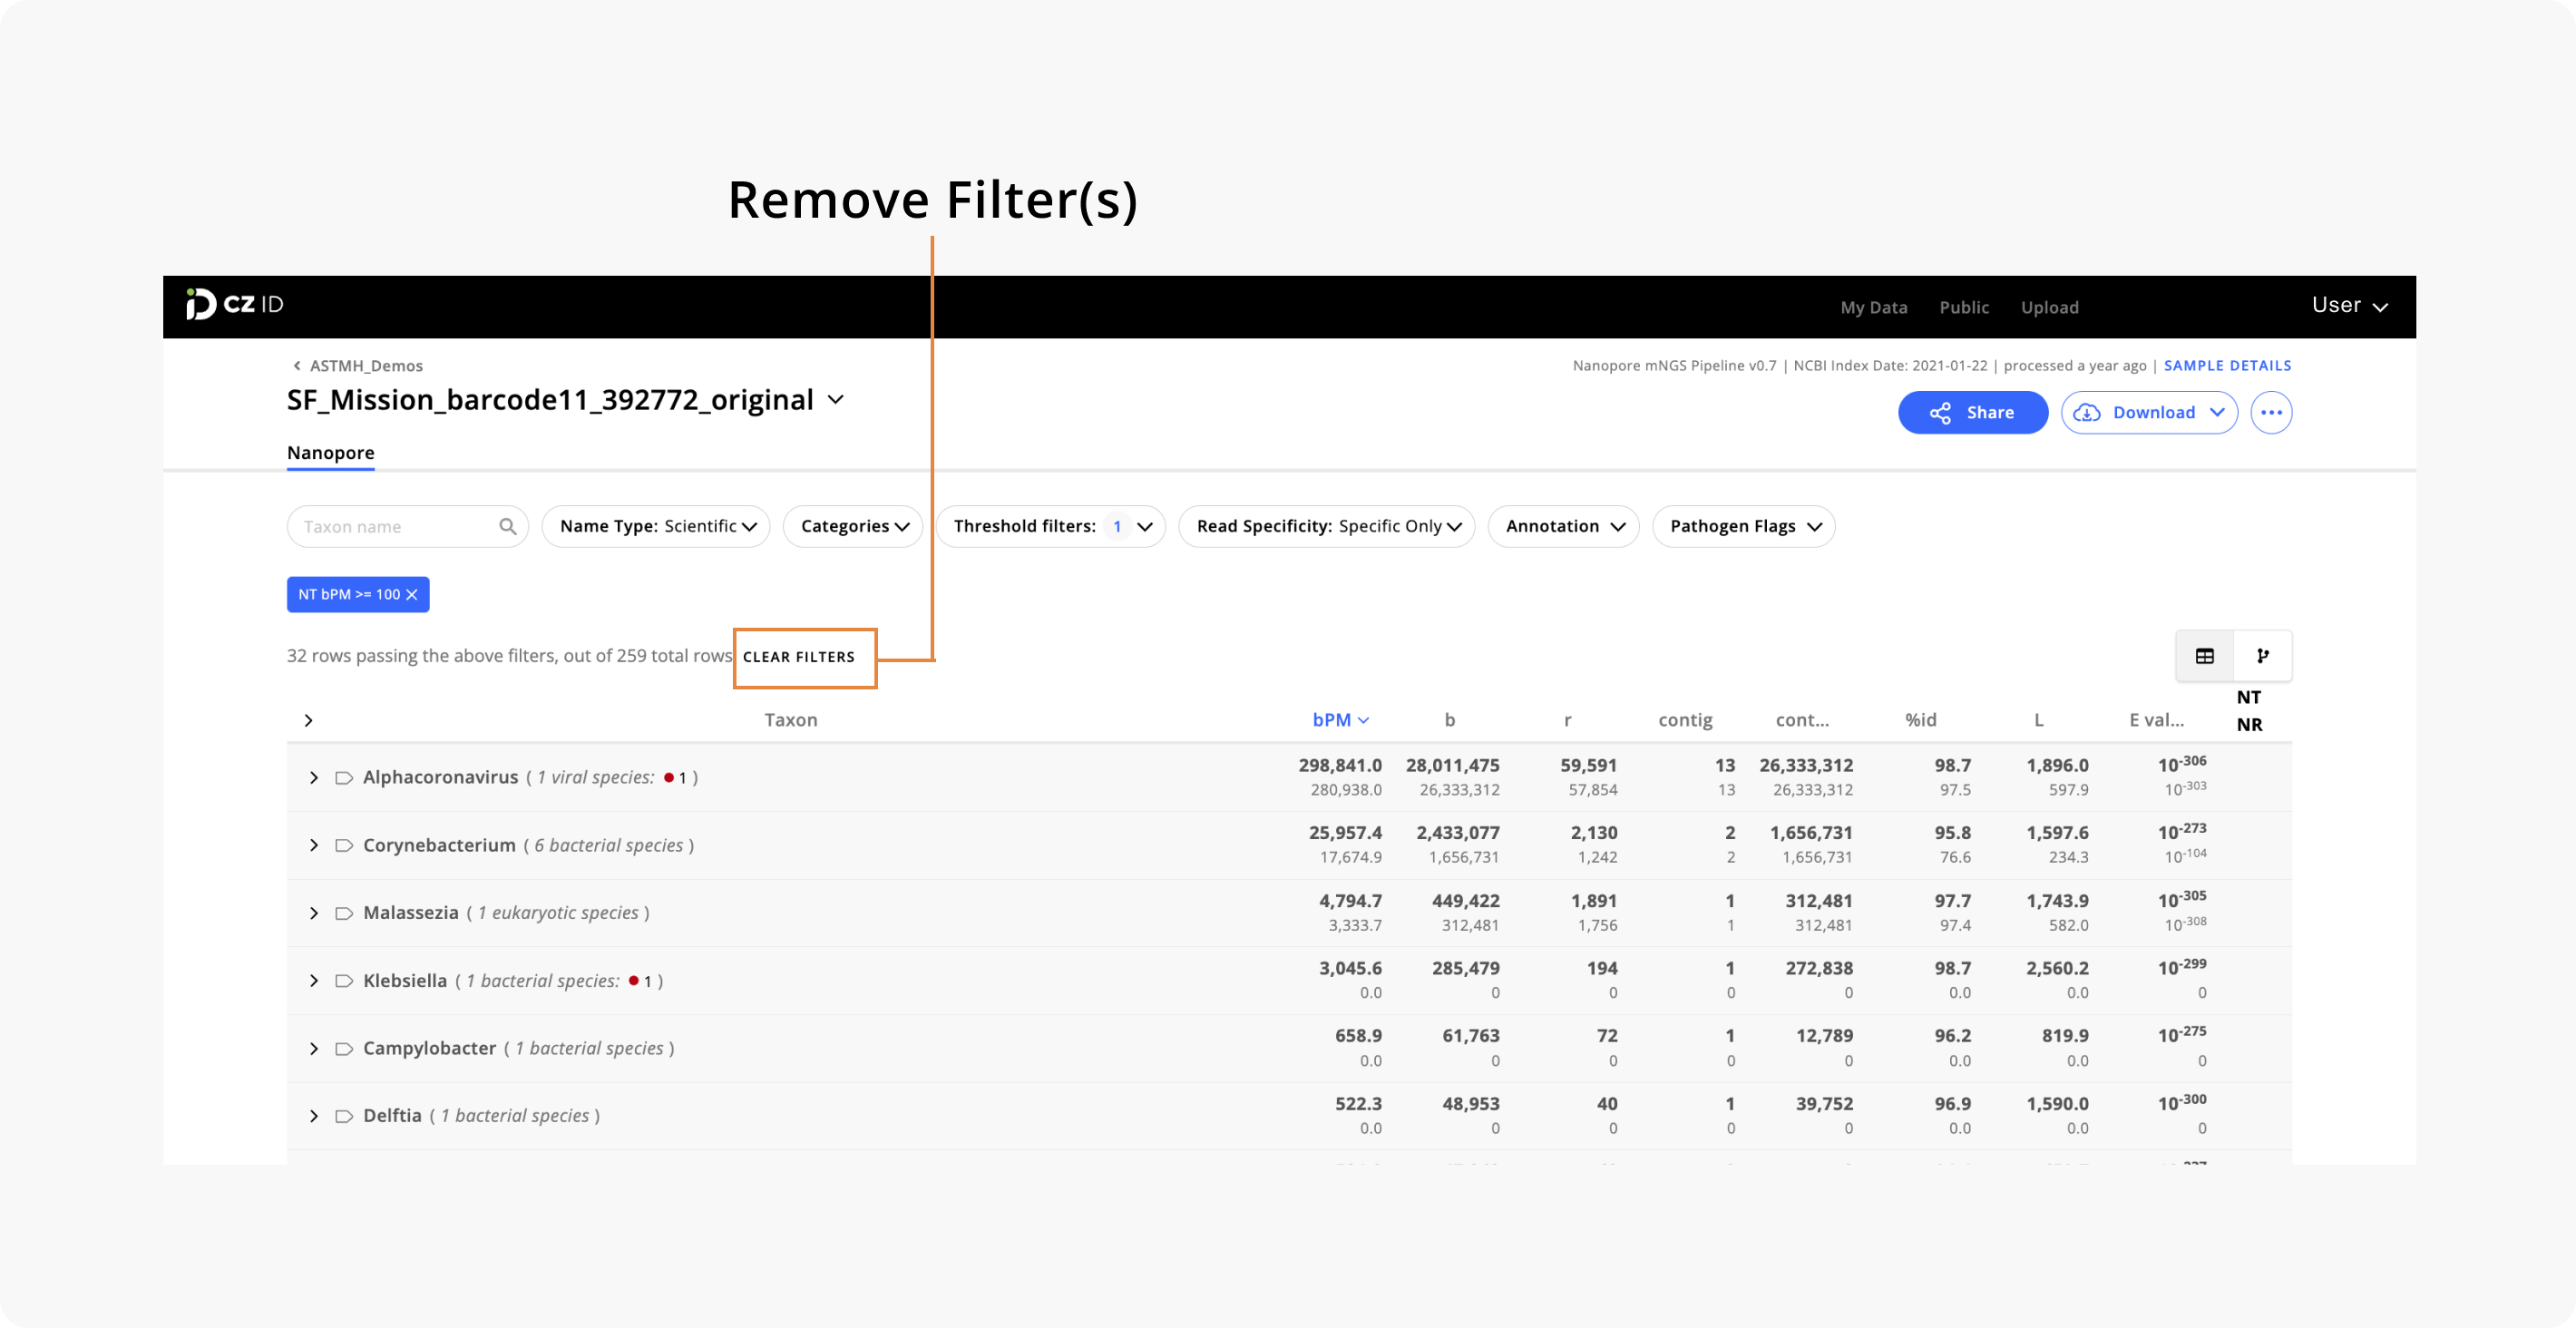Click the Corynebacterium tag flag icon
Image resolution: width=2576 pixels, height=1328 pixels.
click(x=344, y=845)
